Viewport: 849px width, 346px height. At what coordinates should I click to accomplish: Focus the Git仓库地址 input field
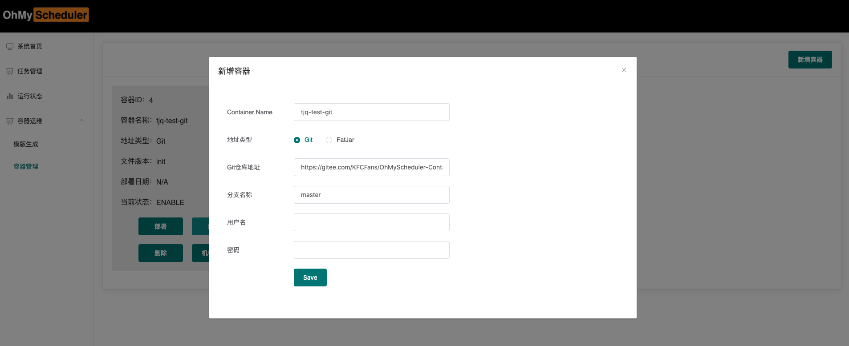click(372, 167)
